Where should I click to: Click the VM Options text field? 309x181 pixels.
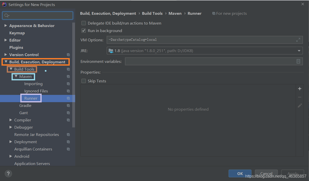pyautogui.click(x=205, y=40)
